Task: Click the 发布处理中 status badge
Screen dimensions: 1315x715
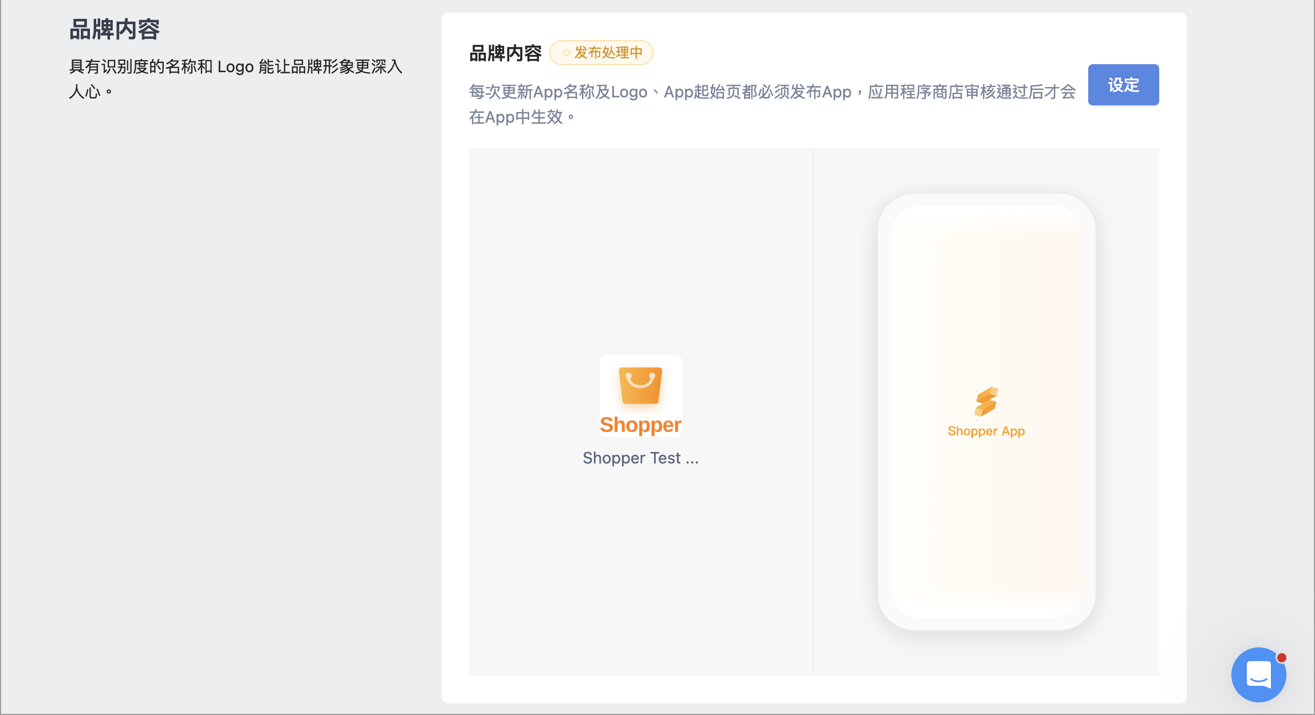Action: click(x=601, y=53)
